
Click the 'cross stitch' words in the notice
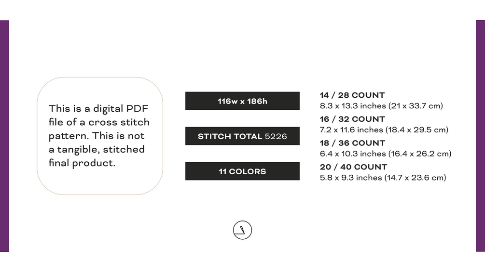(x=119, y=122)
